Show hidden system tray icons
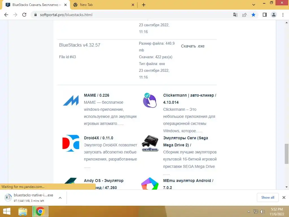 pos(249,212)
